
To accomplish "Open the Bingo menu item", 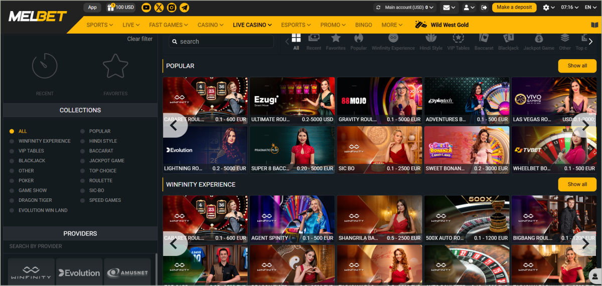I will coord(363,25).
